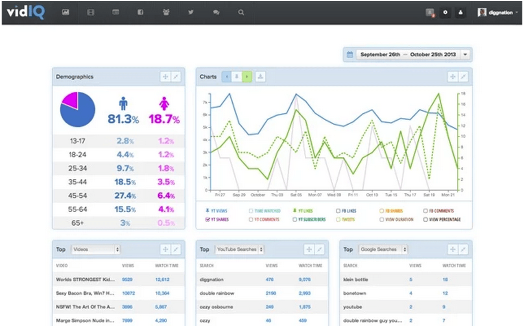
Task: Click the male 81.3% figure
Action: point(123,119)
